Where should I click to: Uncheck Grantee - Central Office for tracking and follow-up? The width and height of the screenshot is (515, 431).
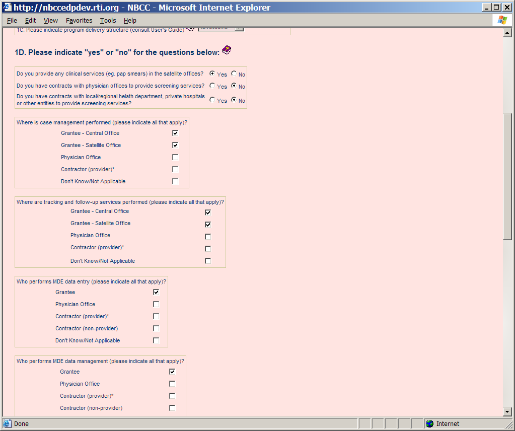pyautogui.click(x=208, y=212)
